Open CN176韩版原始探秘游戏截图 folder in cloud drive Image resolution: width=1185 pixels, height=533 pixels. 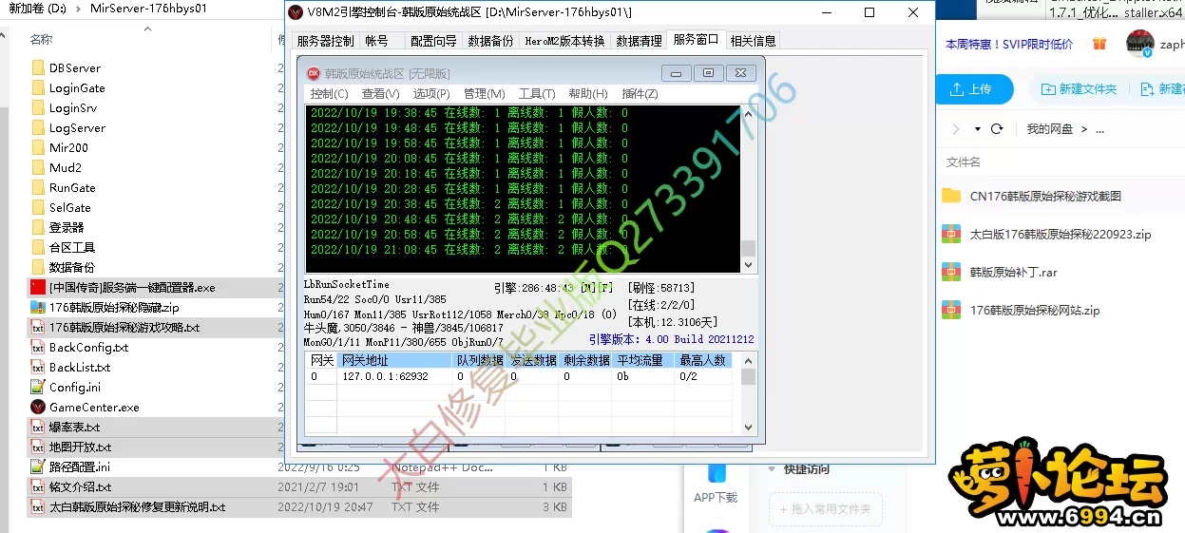coord(1045,196)
